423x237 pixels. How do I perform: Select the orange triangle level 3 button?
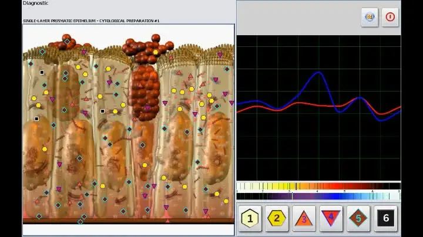click(x=304, y=218)
